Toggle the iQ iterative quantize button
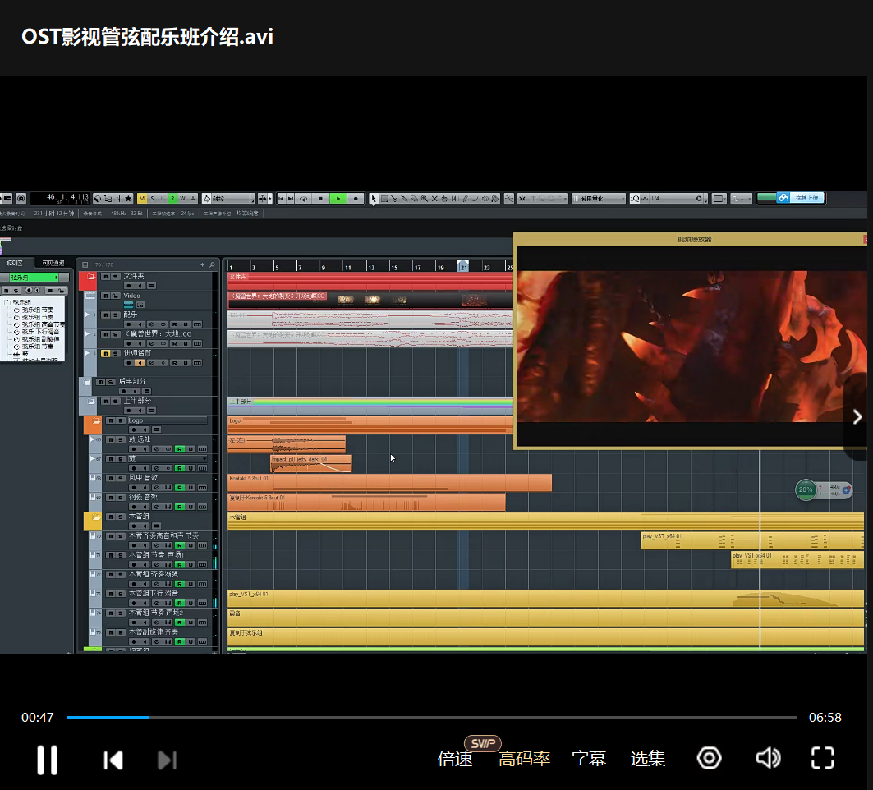 [x=635, y=198]
